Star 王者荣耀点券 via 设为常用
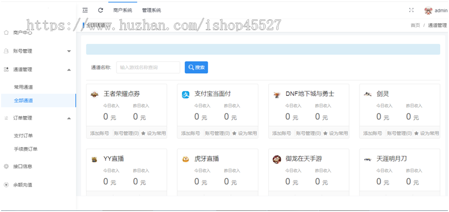The height and width of the screenshot is (212, 449). point(154,133)
